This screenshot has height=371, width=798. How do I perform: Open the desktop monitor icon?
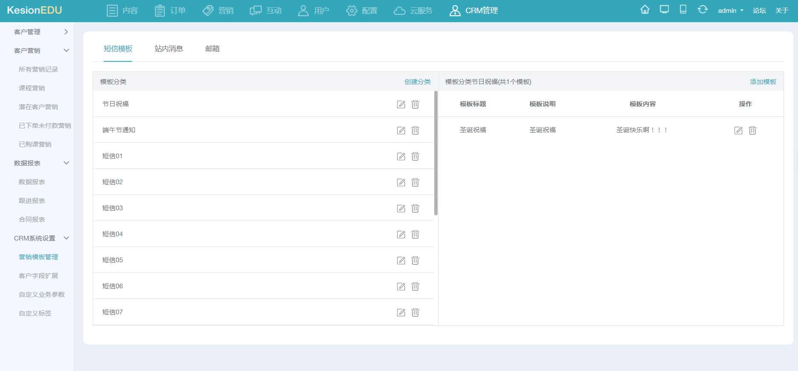[664, 9]
